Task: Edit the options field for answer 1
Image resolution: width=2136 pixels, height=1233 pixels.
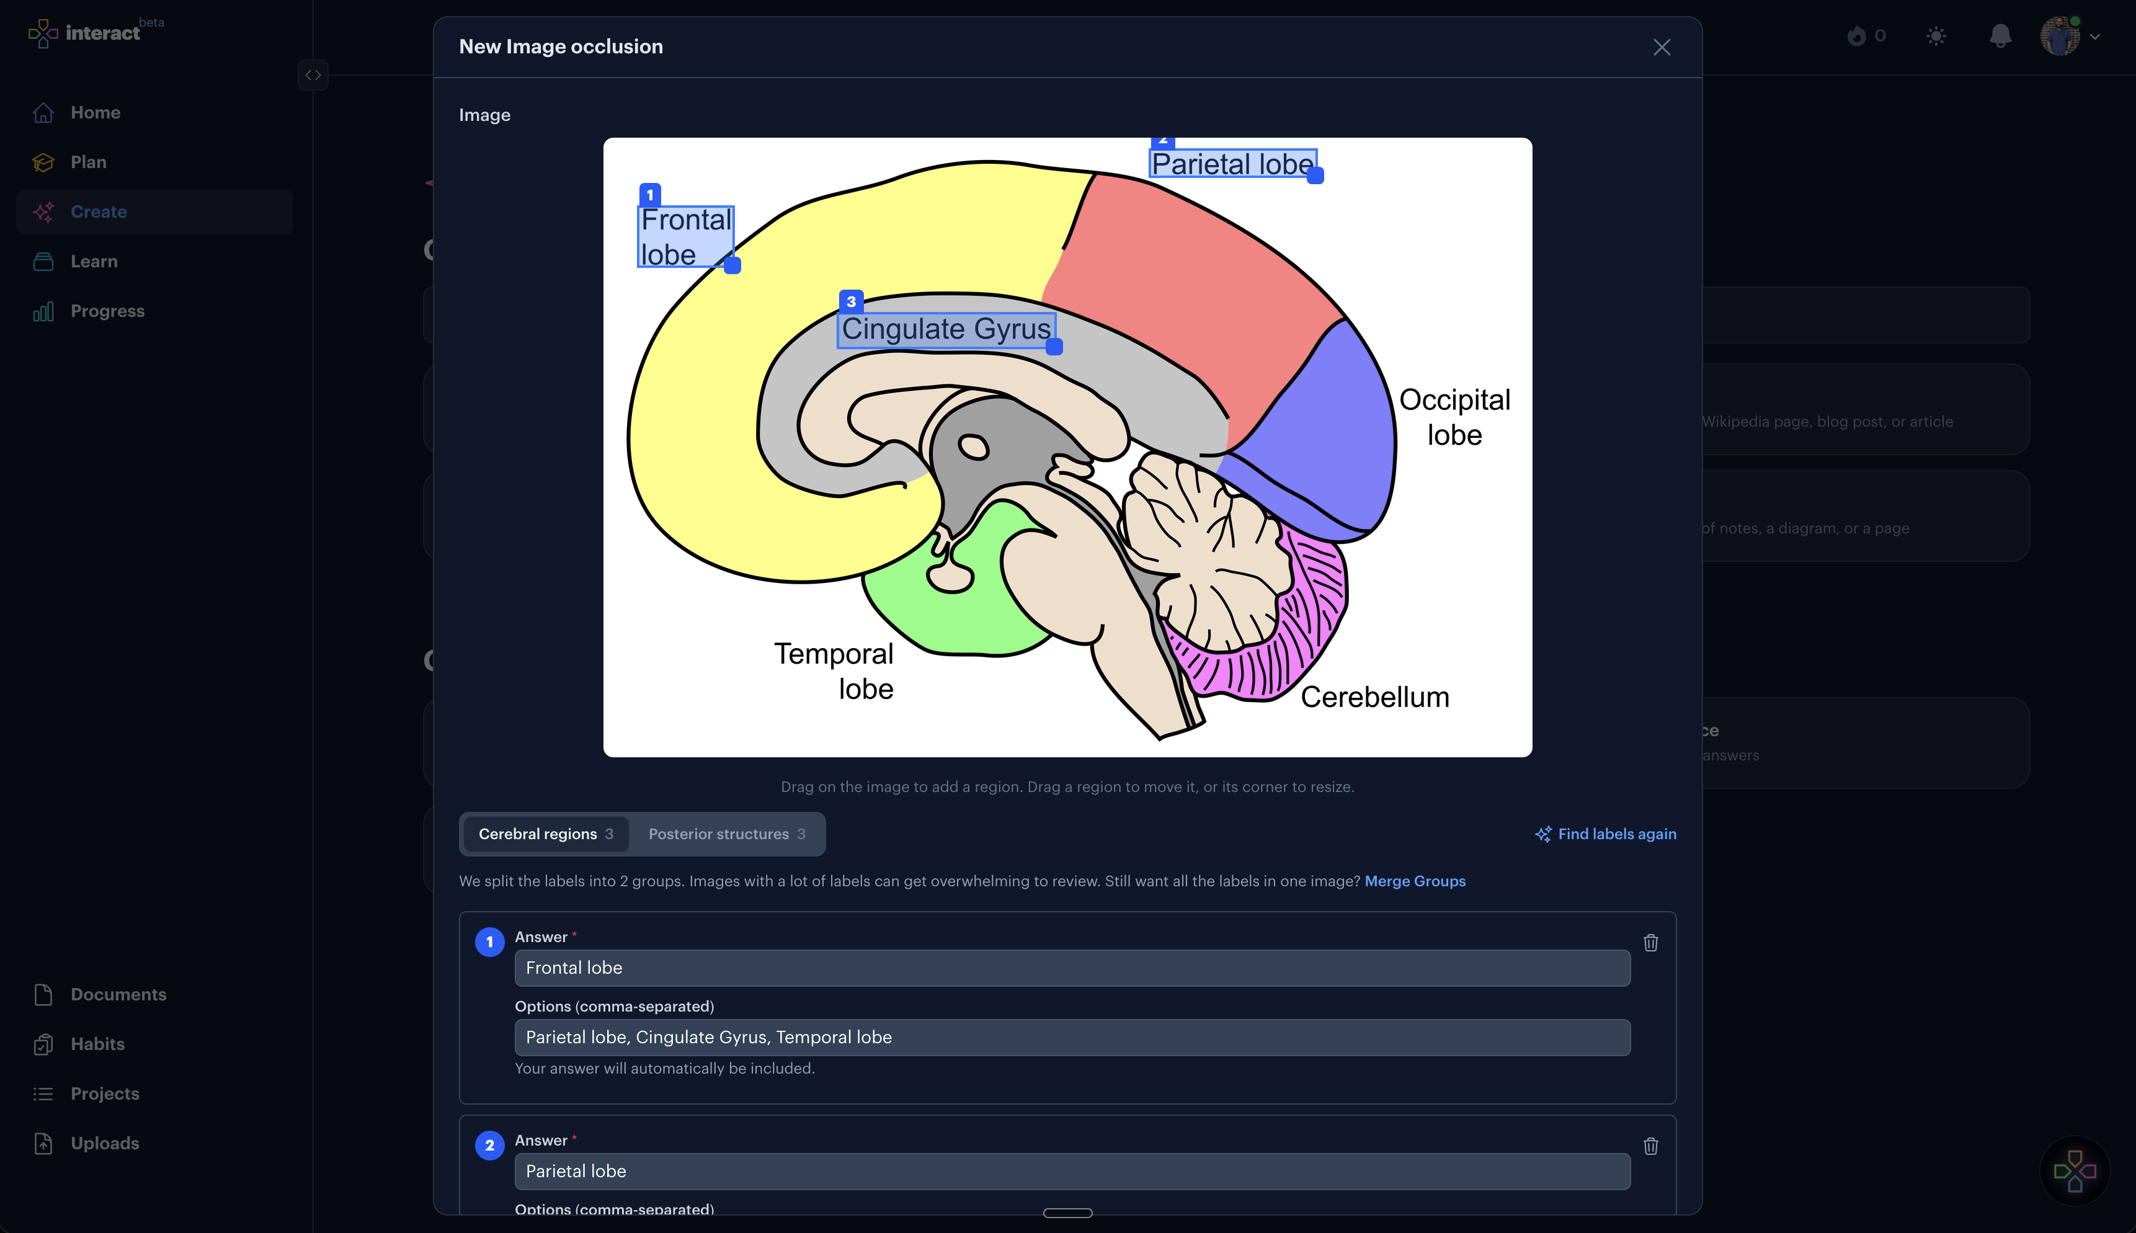Action: click(x=1072, y=1038)
